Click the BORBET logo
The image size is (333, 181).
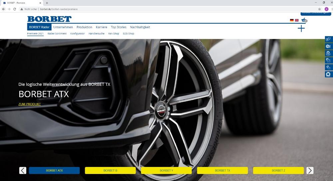[x=49, y=19]
